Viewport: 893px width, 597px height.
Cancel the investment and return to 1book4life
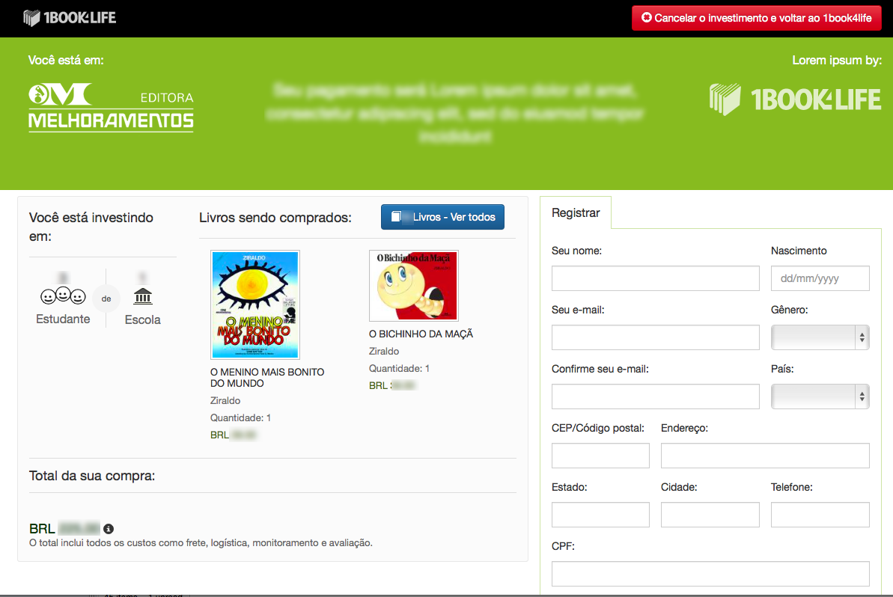coord(756,18)
